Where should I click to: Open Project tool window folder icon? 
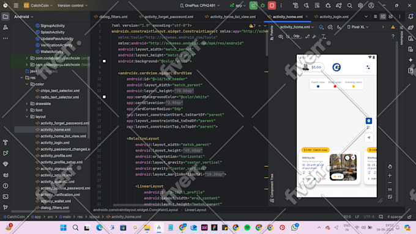6,16
